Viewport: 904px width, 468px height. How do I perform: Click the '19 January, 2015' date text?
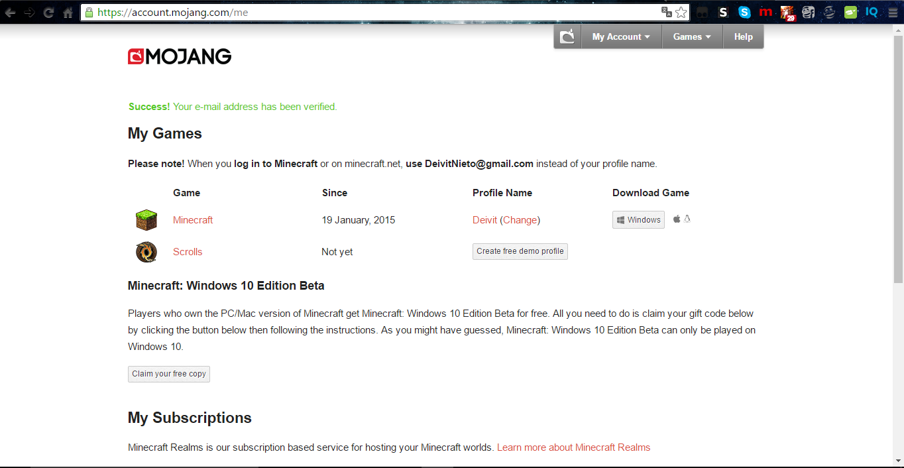[x=359, y=220]
